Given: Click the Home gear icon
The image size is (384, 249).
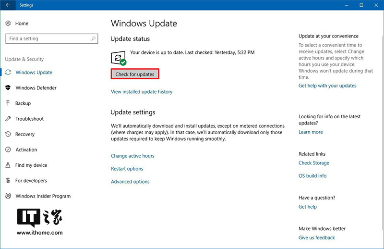Looking at the screenshot, I should (8, 23).
